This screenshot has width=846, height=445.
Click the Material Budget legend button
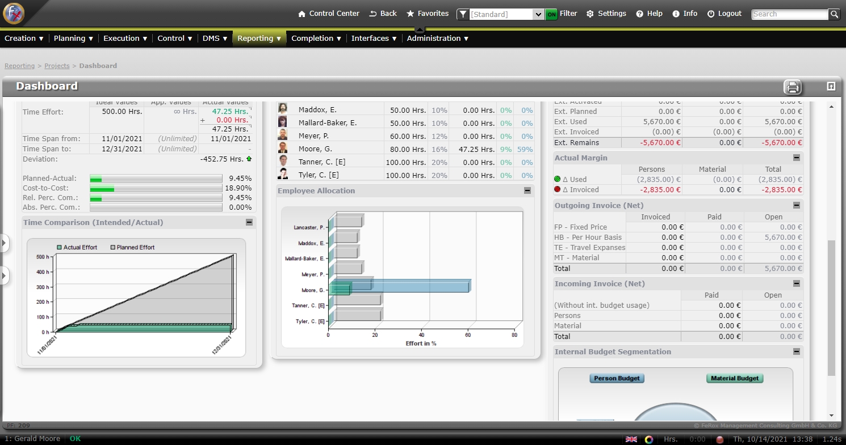coord(735,378)
